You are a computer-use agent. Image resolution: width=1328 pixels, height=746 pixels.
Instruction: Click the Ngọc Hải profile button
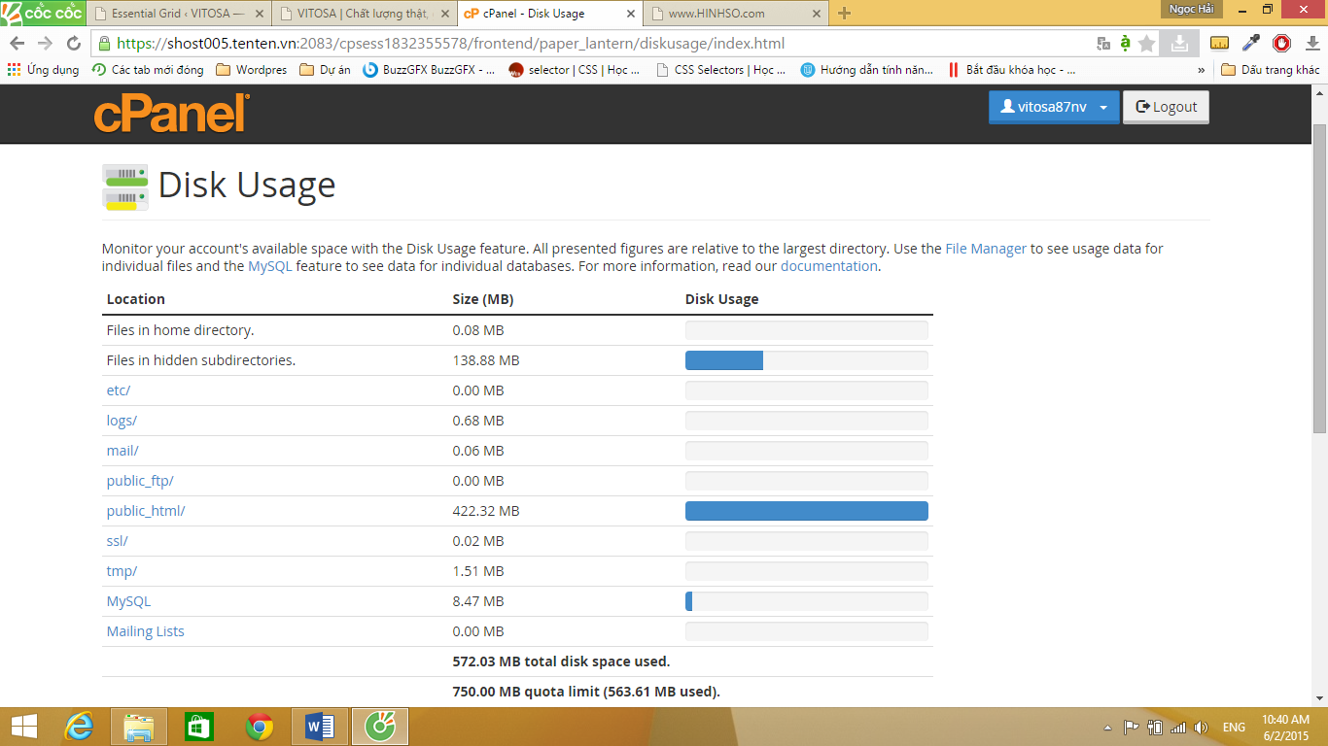(1191, 9)
